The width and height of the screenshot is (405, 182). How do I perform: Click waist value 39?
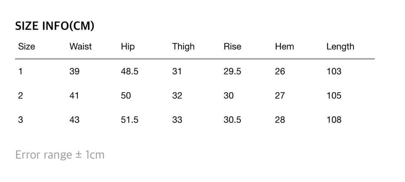(x=75, y=71)
